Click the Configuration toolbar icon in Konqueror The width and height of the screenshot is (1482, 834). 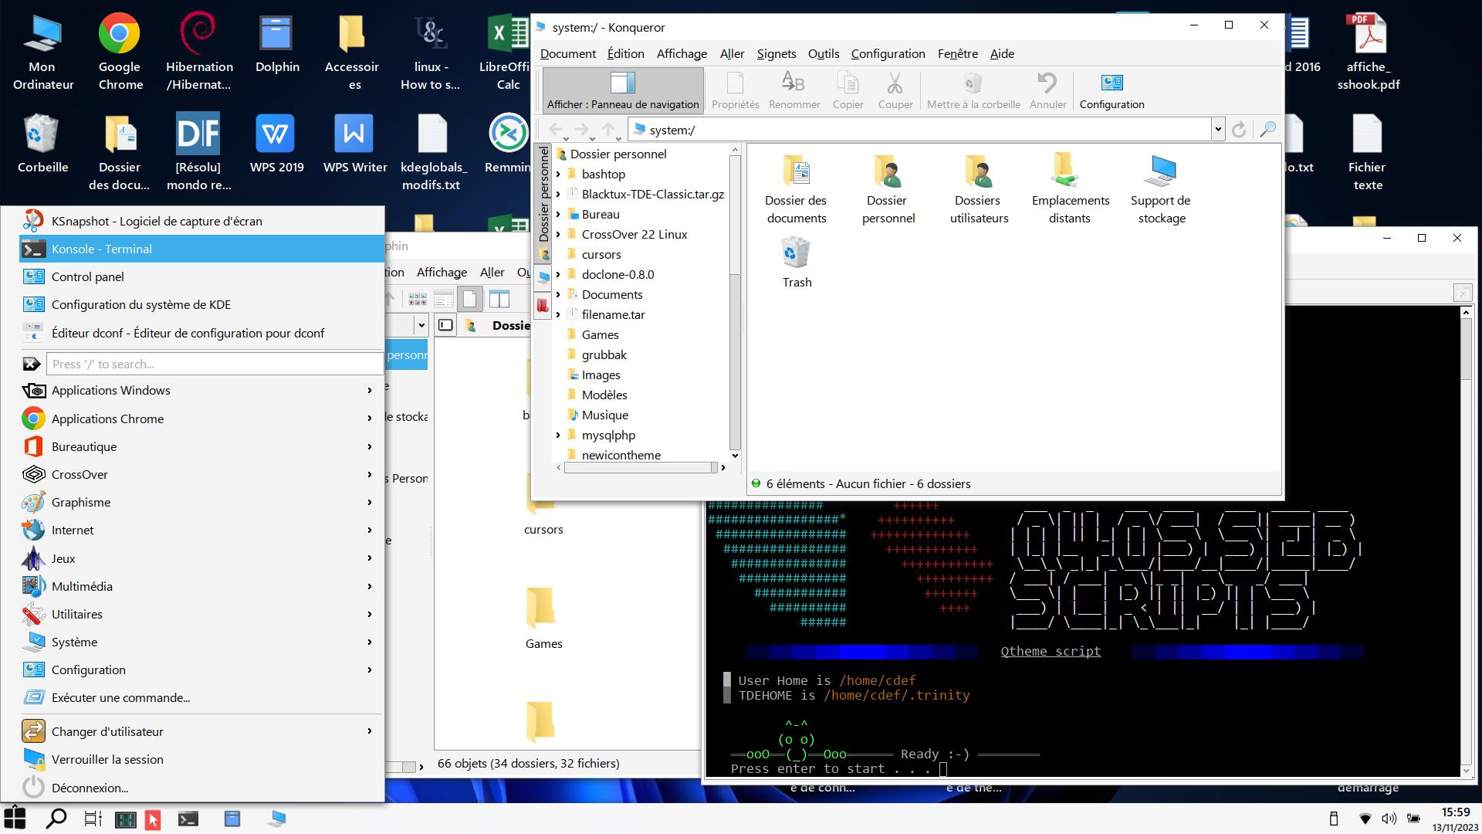pos(1111,90)
